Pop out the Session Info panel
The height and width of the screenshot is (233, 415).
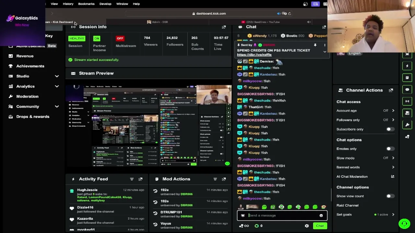[224, 27]
